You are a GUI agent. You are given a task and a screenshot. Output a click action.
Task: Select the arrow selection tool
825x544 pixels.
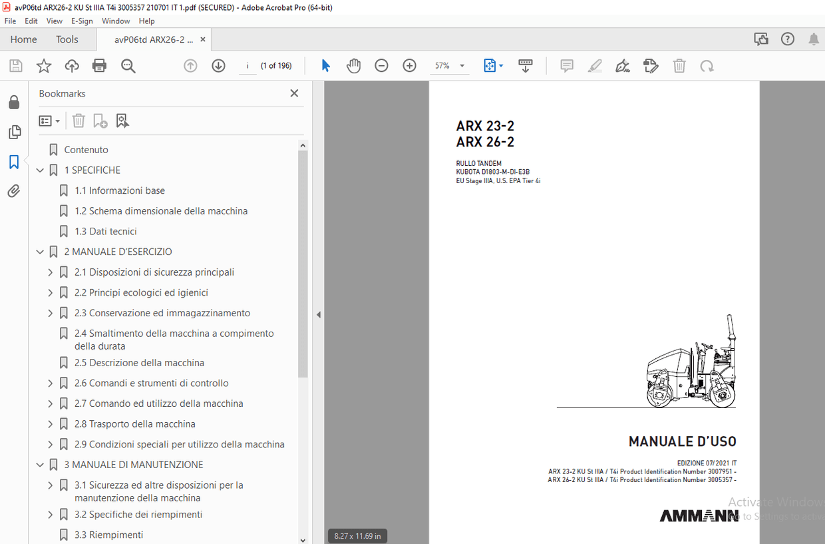(325, 65)
